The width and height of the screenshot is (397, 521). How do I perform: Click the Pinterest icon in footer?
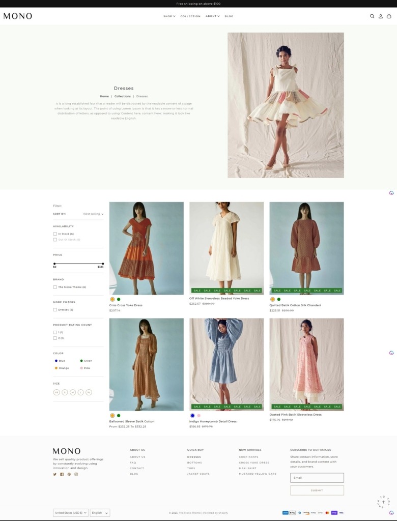click(x=69, y=474)
